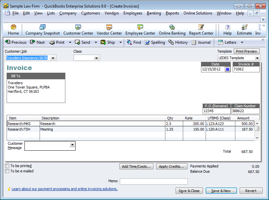Open the Template dropdown
This screenshot has height=200, width=269.
click(x=257, y=58)
